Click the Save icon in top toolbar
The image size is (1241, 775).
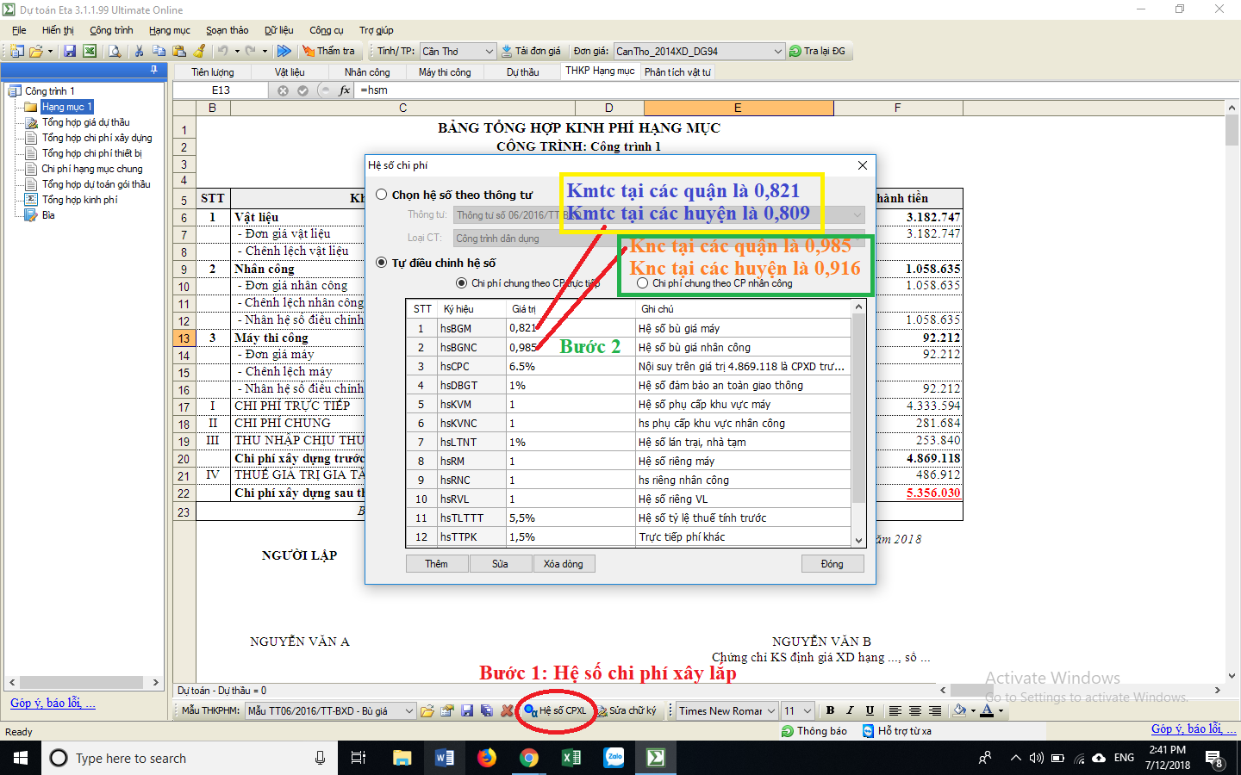[70, 52]
